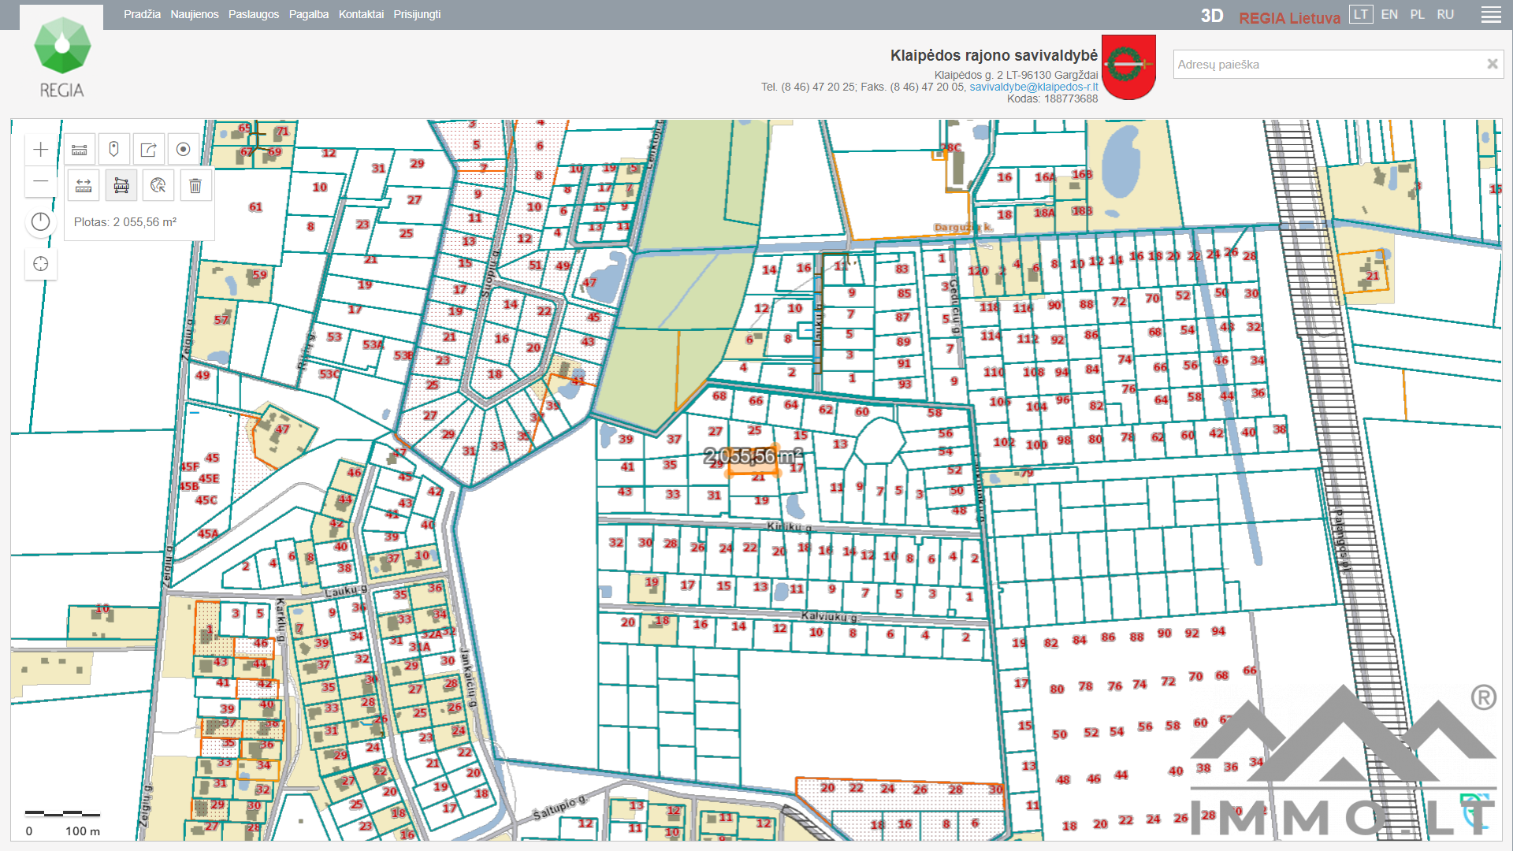The width and height of the screenshot is (1513, 851).
Task: Zoom out the map with minus button
Action: [41, 181]
